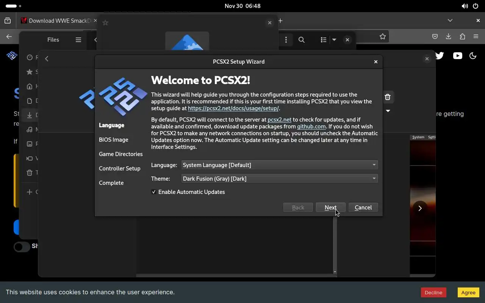Expand the Files view options dropdown arrow
This screenshot has width=485, height=303.
pos(334,40)
